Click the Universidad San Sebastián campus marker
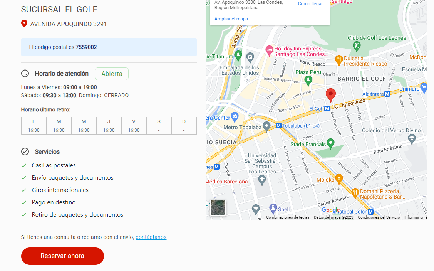This screenshot has height=271, width=434. coord(262,180)
